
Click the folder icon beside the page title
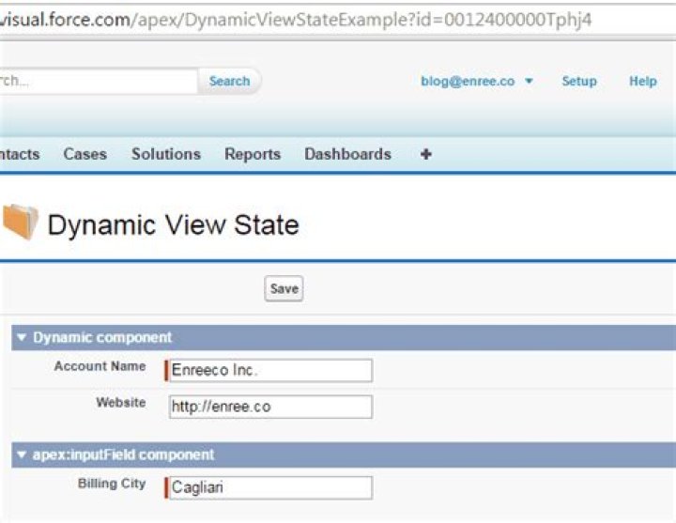pyautogui.click(x=19, y=223)
